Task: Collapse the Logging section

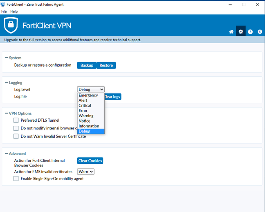Action: point(13,83)
